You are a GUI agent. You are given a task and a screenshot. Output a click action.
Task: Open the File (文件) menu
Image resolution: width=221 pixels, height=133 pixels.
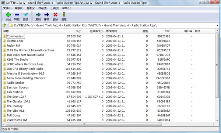(7, 8)
